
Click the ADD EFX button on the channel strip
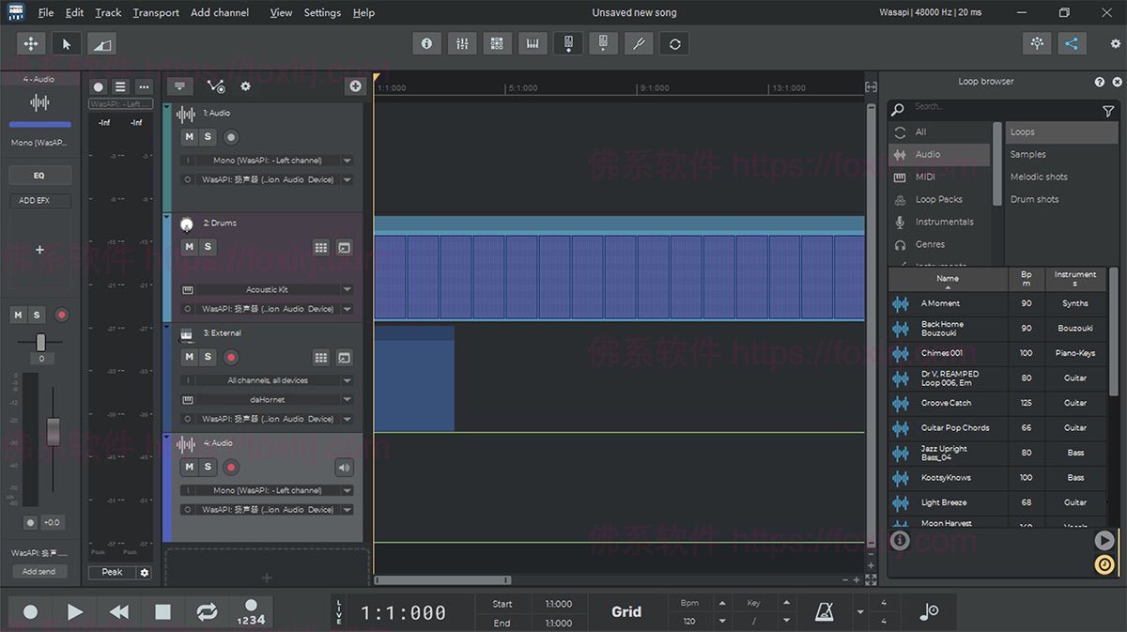pyautogui.click(x=39, y=200)
